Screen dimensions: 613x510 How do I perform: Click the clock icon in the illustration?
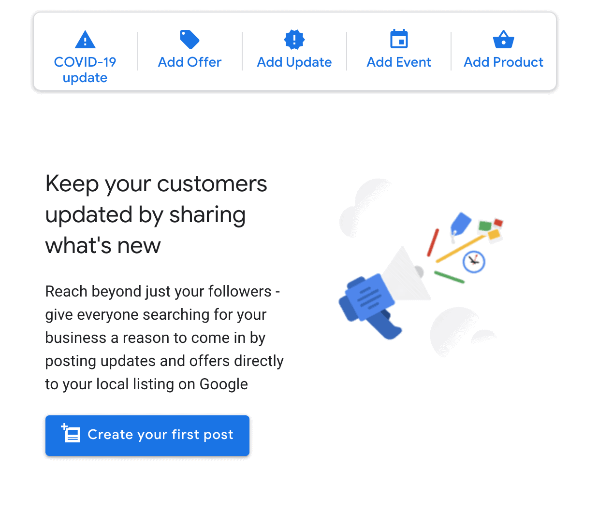click(x=474, y=262)
